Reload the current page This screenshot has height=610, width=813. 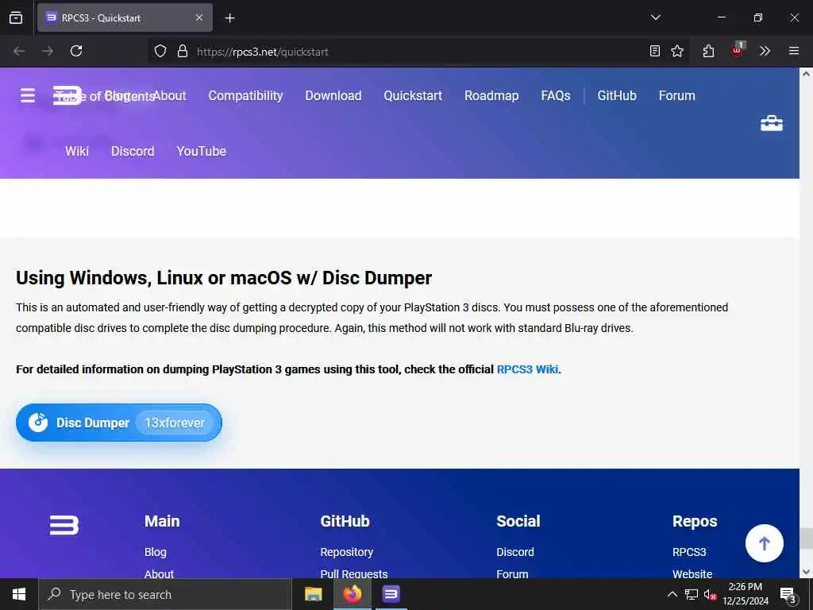[76, 51]
